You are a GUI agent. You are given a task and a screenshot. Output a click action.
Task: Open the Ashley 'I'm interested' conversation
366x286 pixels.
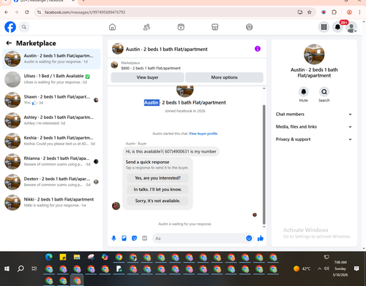[x=51, y=120]
